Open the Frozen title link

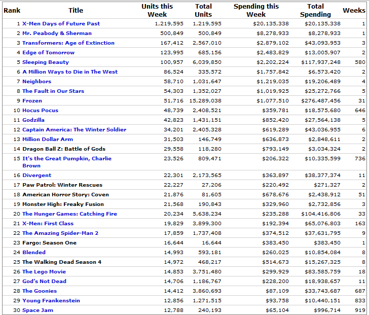[32, 101]
